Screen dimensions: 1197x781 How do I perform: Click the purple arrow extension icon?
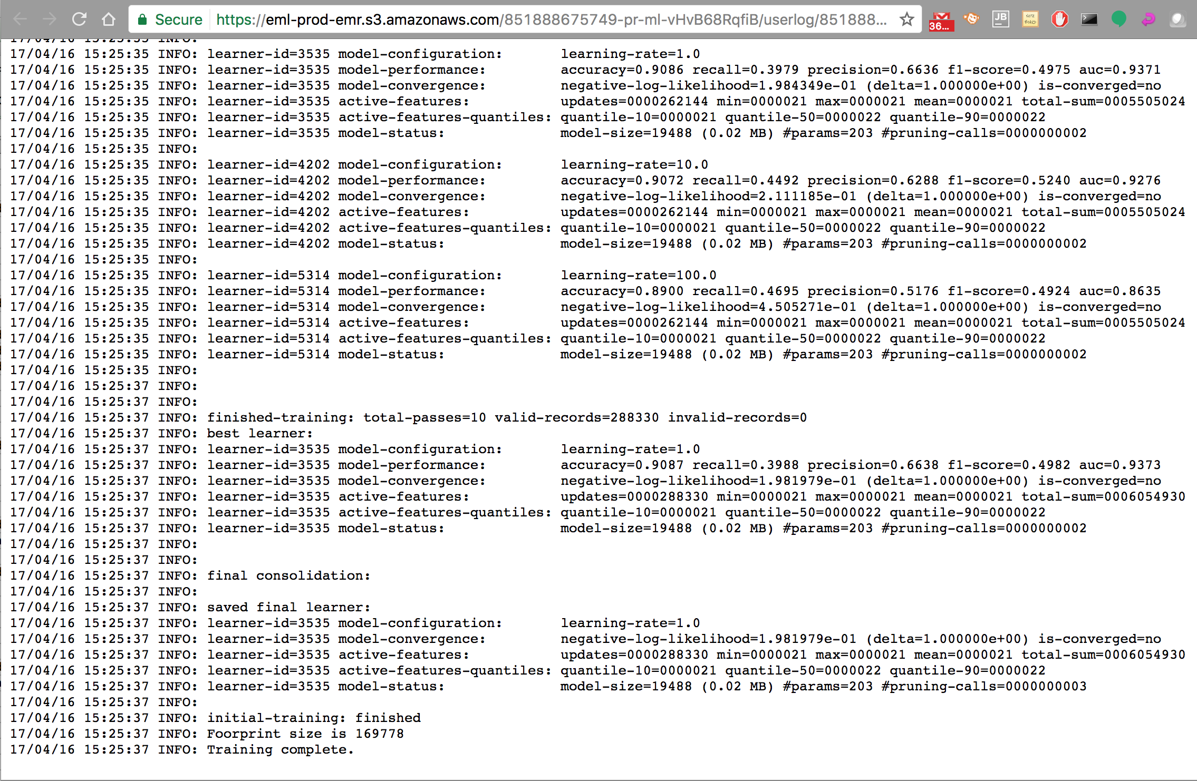pyautogui.click(x=1148, y=19)
